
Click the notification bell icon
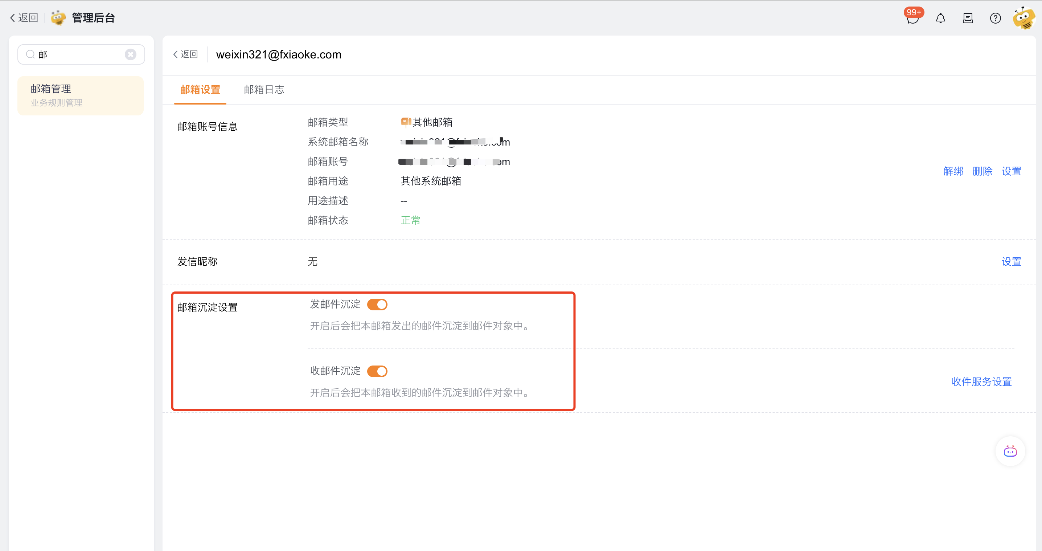(940, 18)
